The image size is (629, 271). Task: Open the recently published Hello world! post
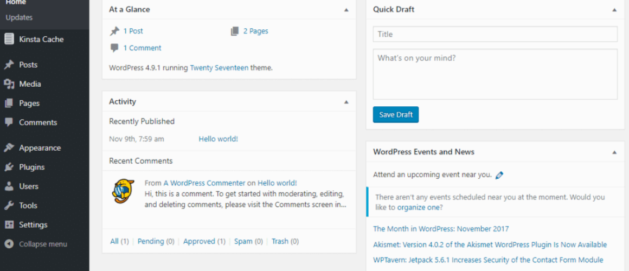(x=218, y=139)
